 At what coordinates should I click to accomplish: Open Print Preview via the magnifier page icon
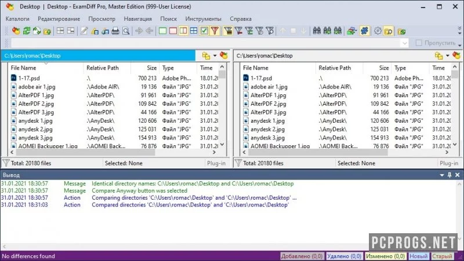click(x=126, y=31)
